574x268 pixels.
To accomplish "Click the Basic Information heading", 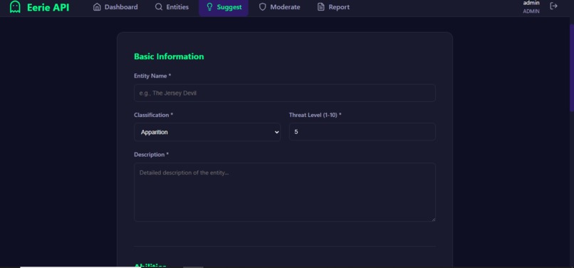I will click(x=169, y=56).
